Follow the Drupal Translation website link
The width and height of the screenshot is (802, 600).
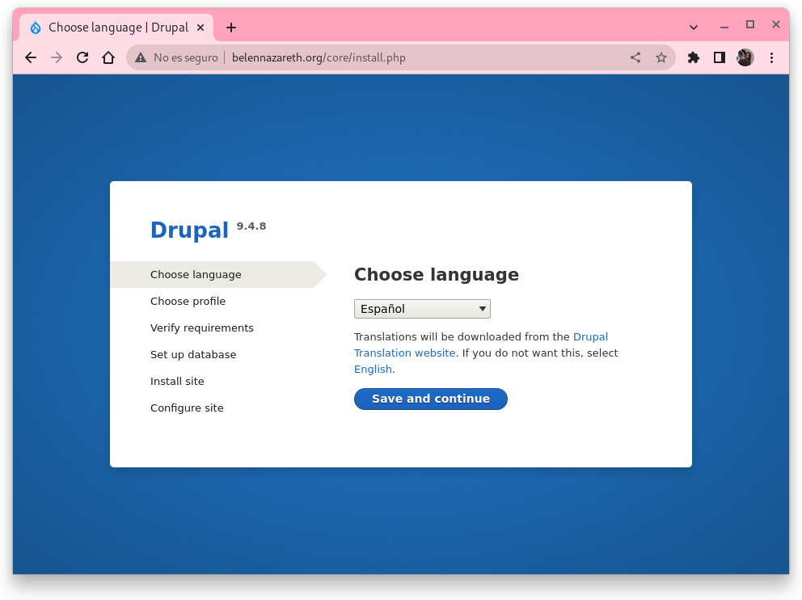click(404, 353)
